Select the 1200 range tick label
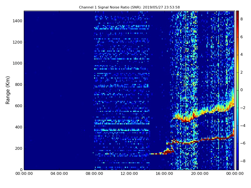The image size is (251, 188). 18,42
